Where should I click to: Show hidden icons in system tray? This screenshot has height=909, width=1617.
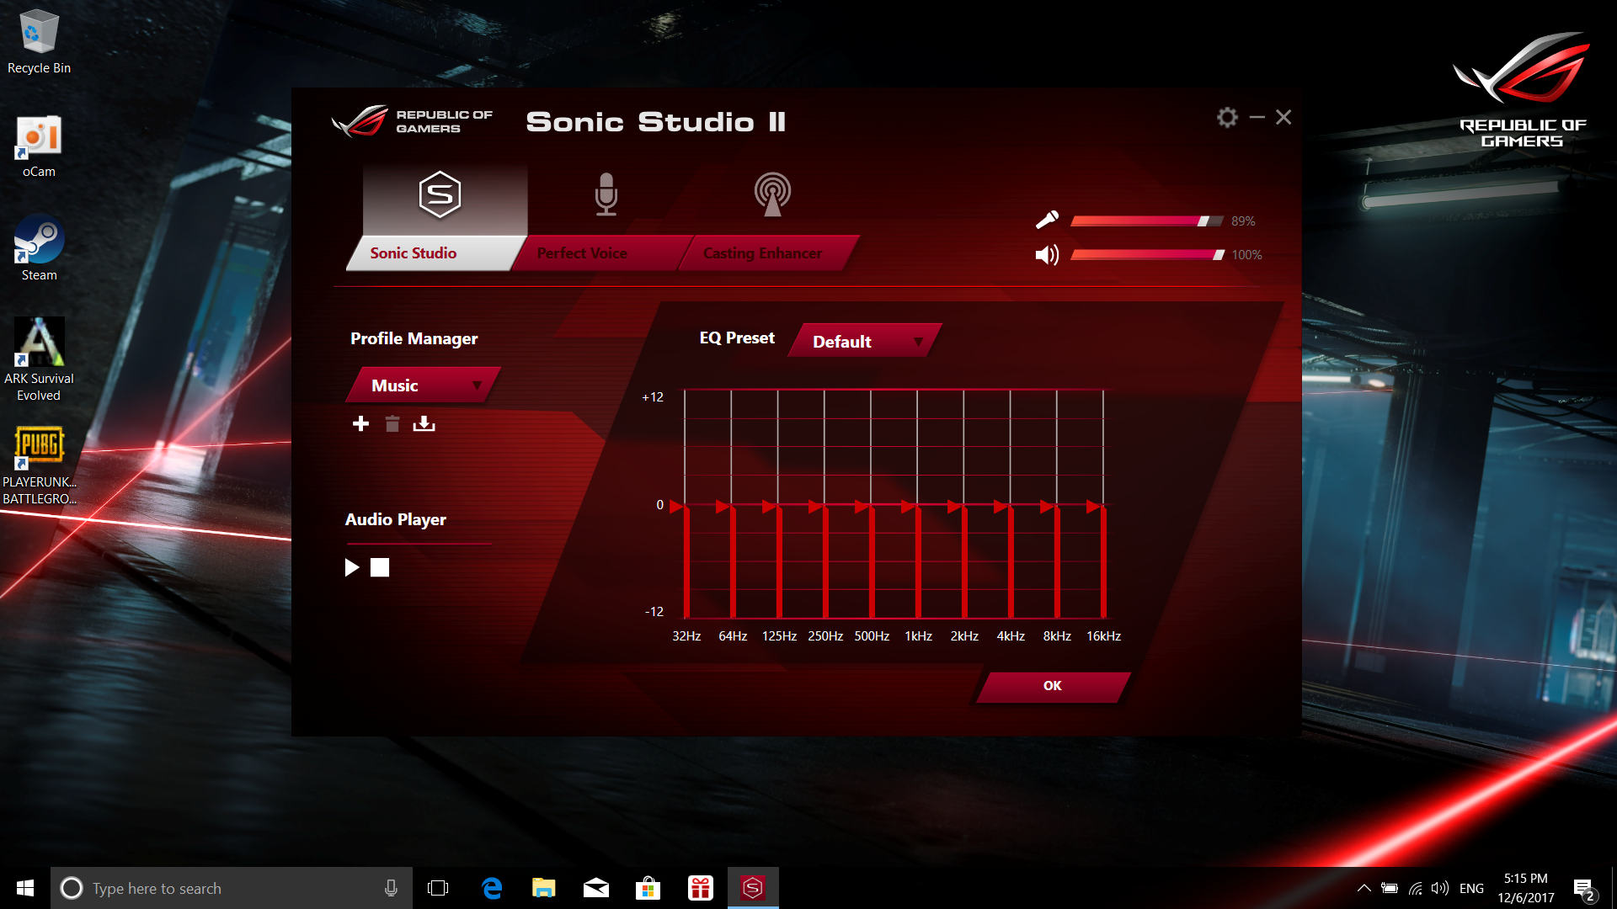coord(1364,888)
